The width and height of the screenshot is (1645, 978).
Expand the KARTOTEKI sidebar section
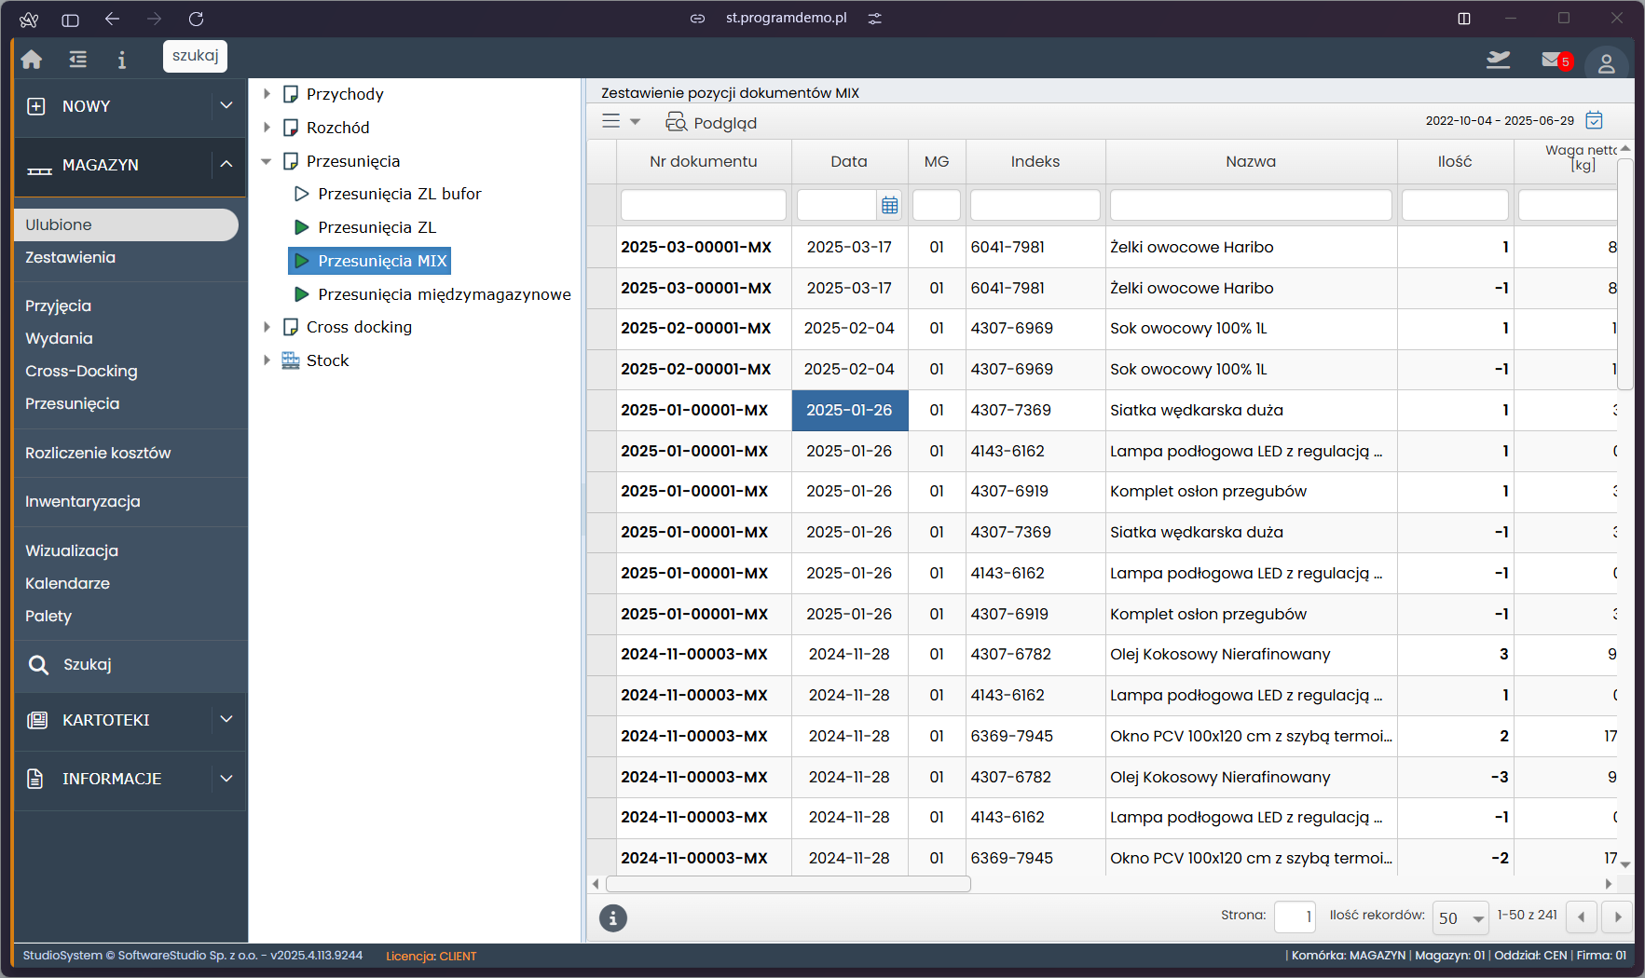tap(226, 720)
